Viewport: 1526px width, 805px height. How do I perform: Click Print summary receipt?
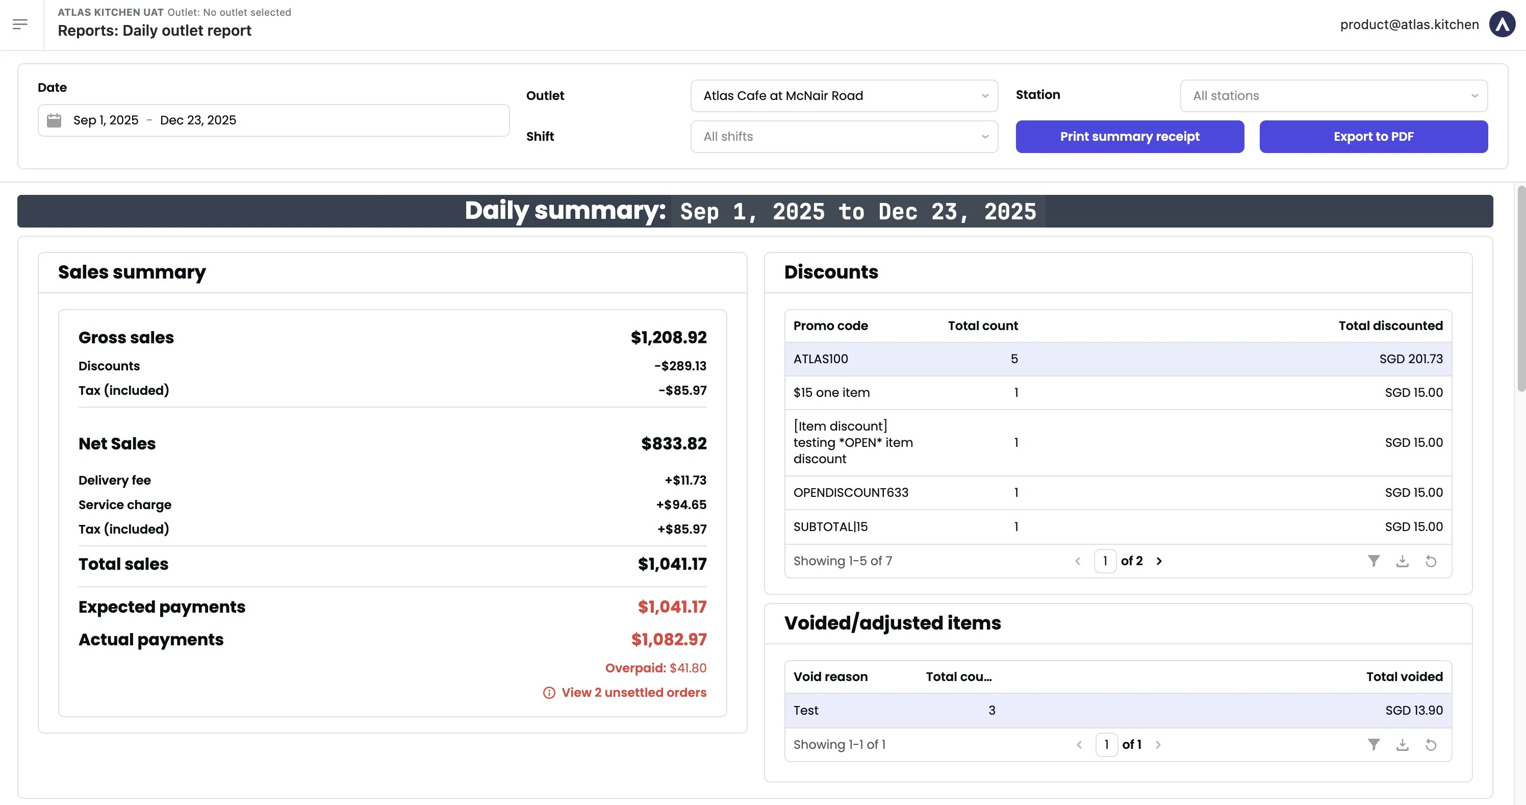1129,136
